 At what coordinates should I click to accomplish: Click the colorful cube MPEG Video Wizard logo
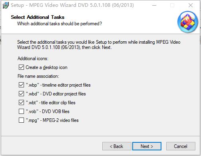(x=188, y=22)
